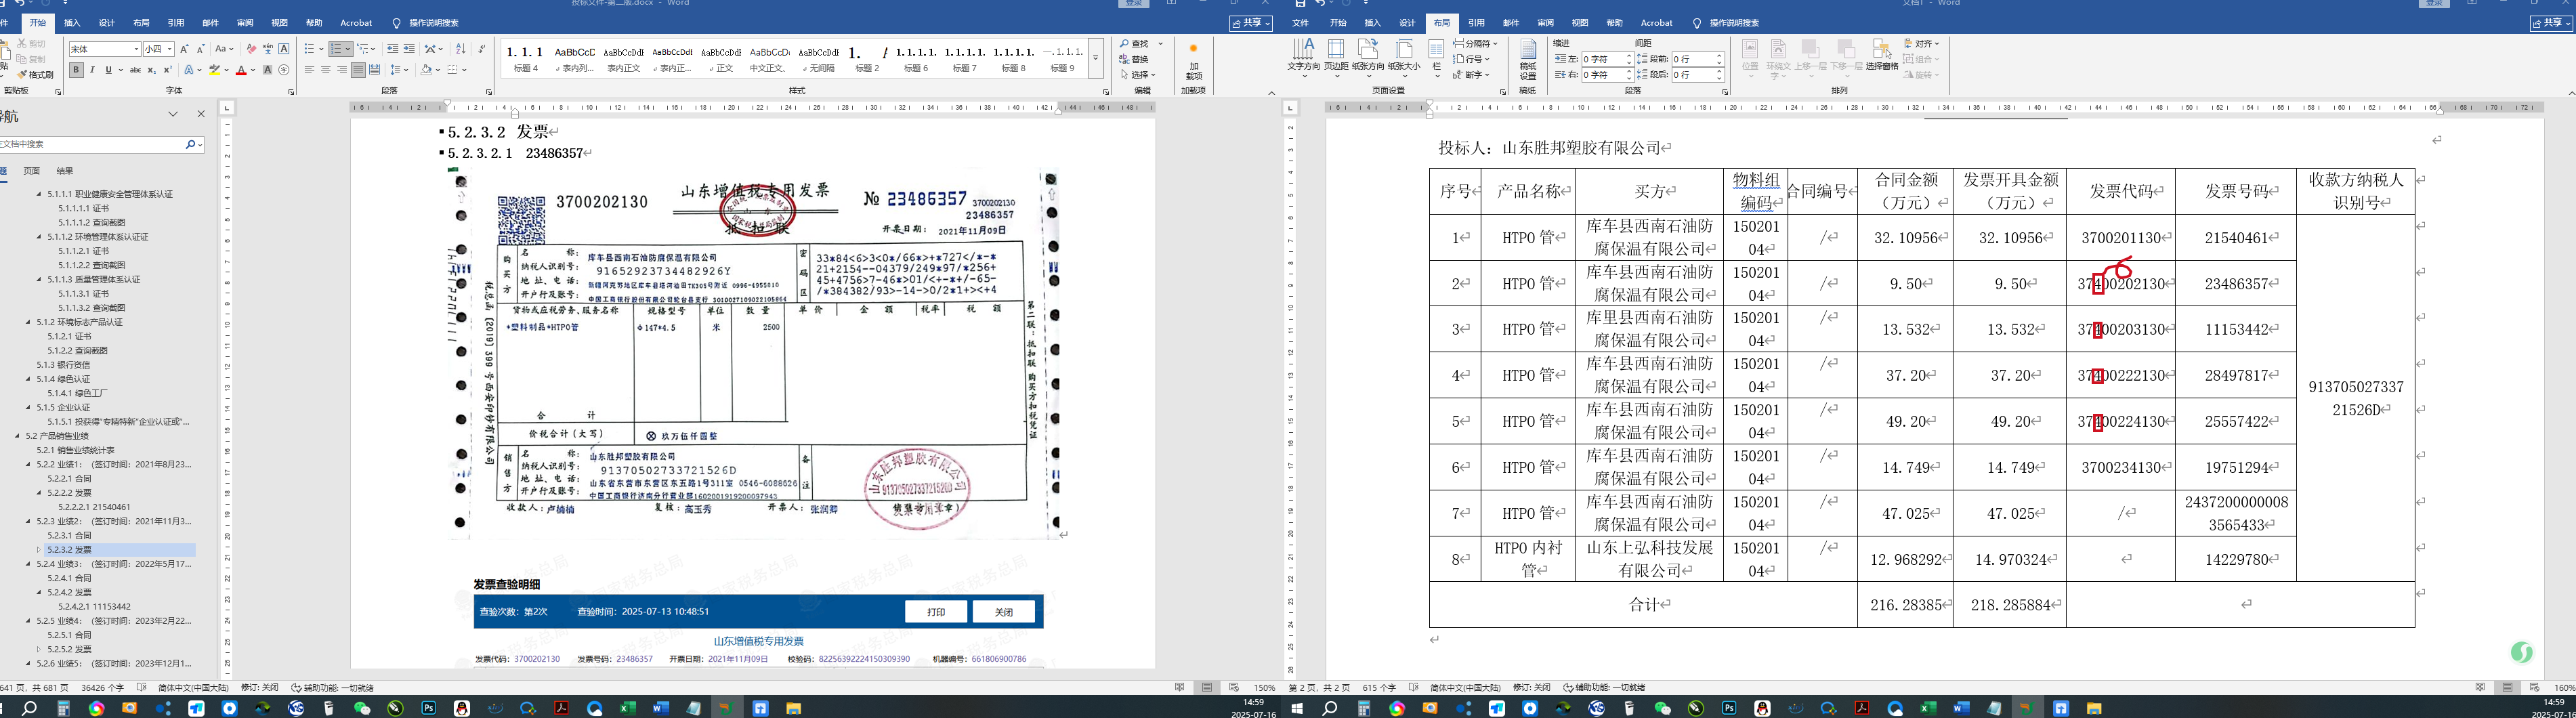
Task: Toggle Bold formatting in left Word window
Action: 76,70
